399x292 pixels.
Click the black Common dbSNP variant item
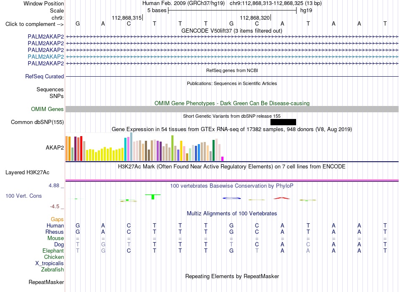(x=283, y=122)
